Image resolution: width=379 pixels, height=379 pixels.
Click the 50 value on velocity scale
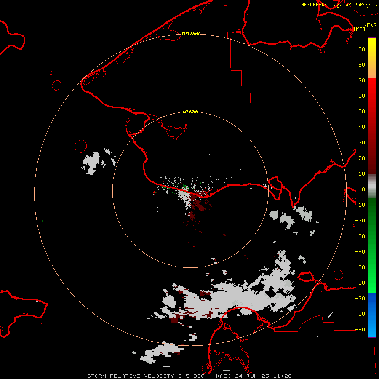point(362,112)
